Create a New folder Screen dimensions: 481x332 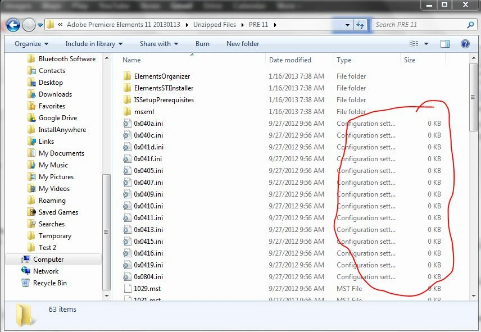click(x=243, y=44)
